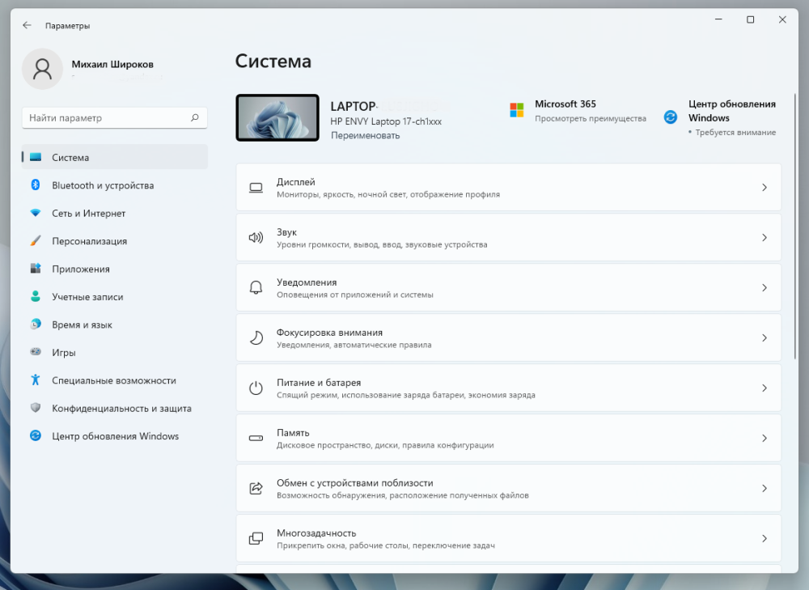Click the back arrow in Параметры
809x590 pixels.
pos(27,25)
